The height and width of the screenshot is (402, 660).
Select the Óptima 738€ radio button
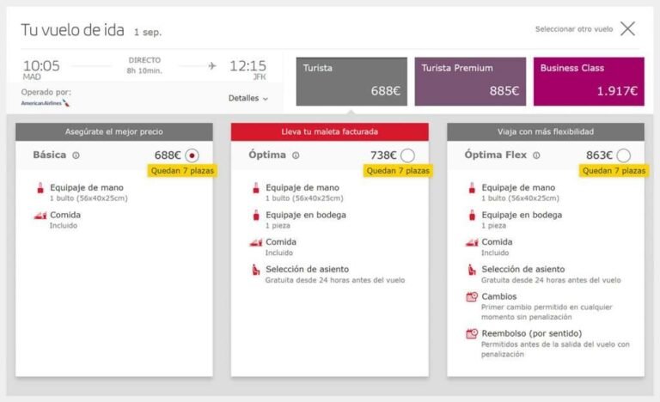click(407, 155)
